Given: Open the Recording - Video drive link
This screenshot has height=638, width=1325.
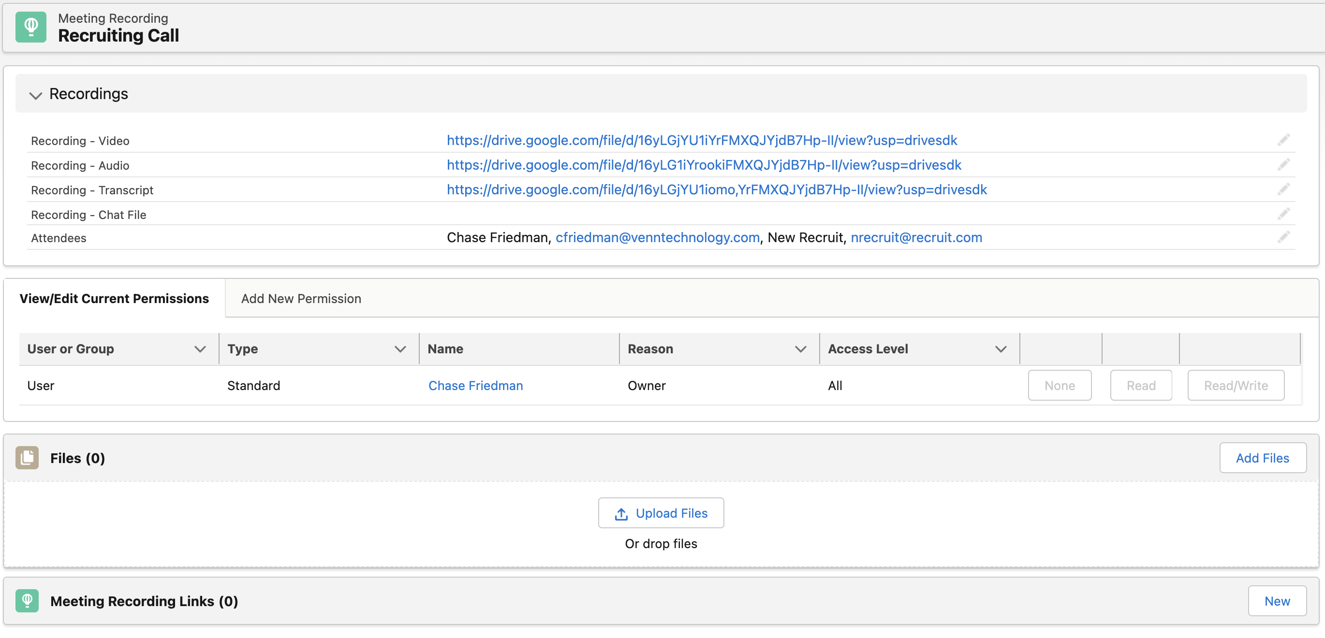Looking at the screenshot, I should click(702, 140).
